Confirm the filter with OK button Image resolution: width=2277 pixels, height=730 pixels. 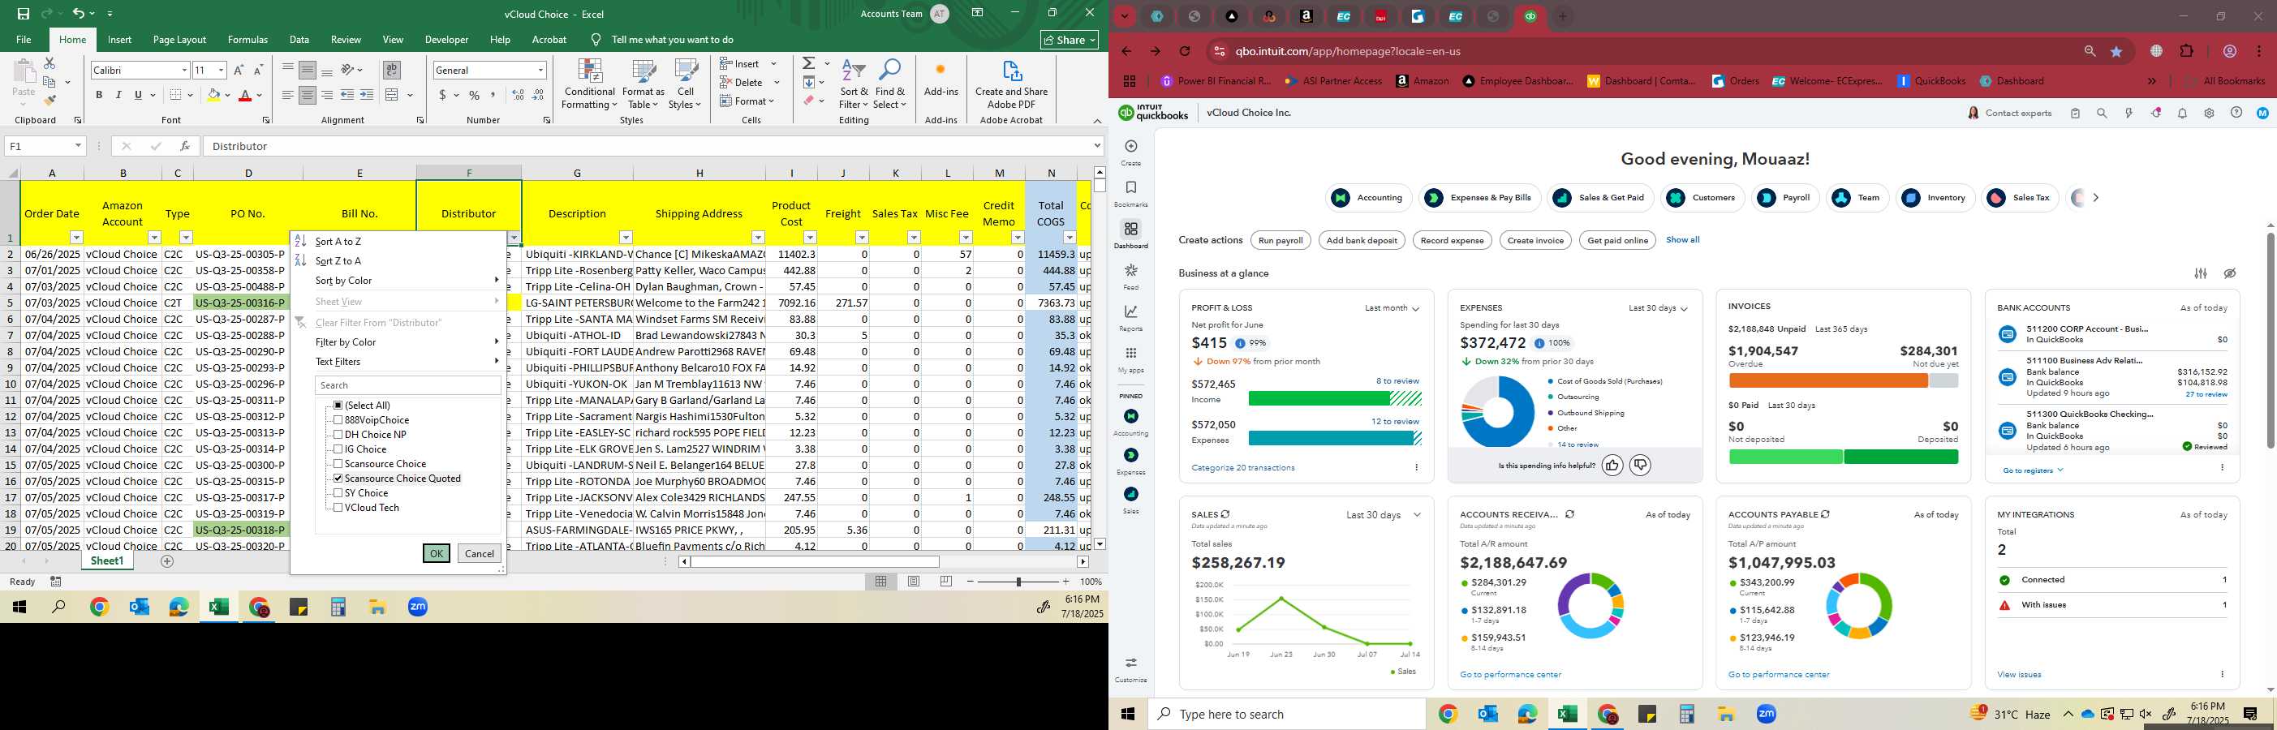point(436,553)
